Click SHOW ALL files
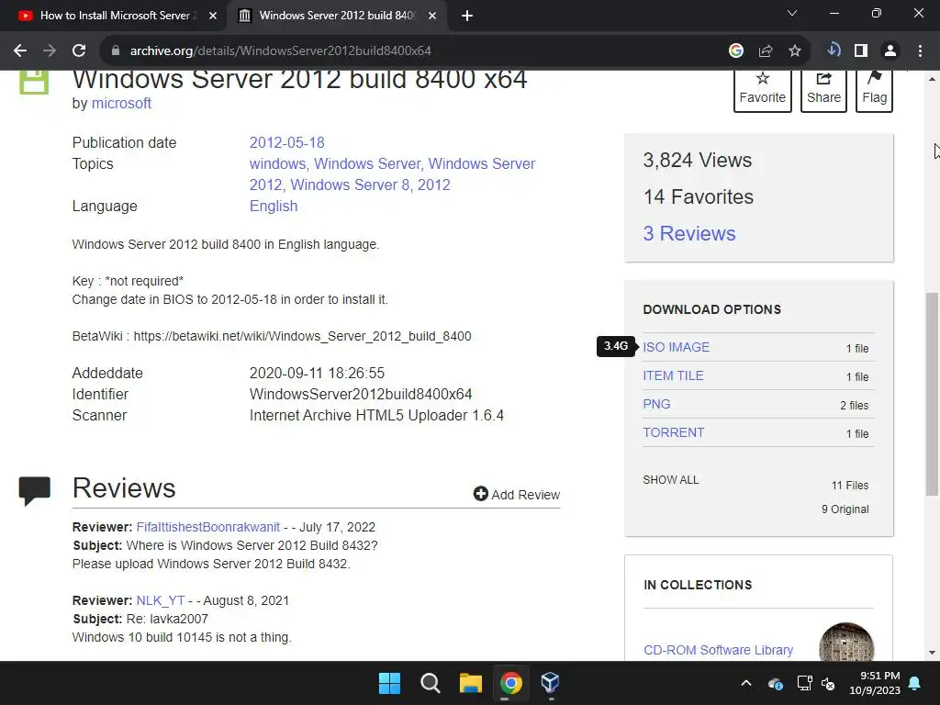Viewport: 940px width, 705px height. [671, 479]
